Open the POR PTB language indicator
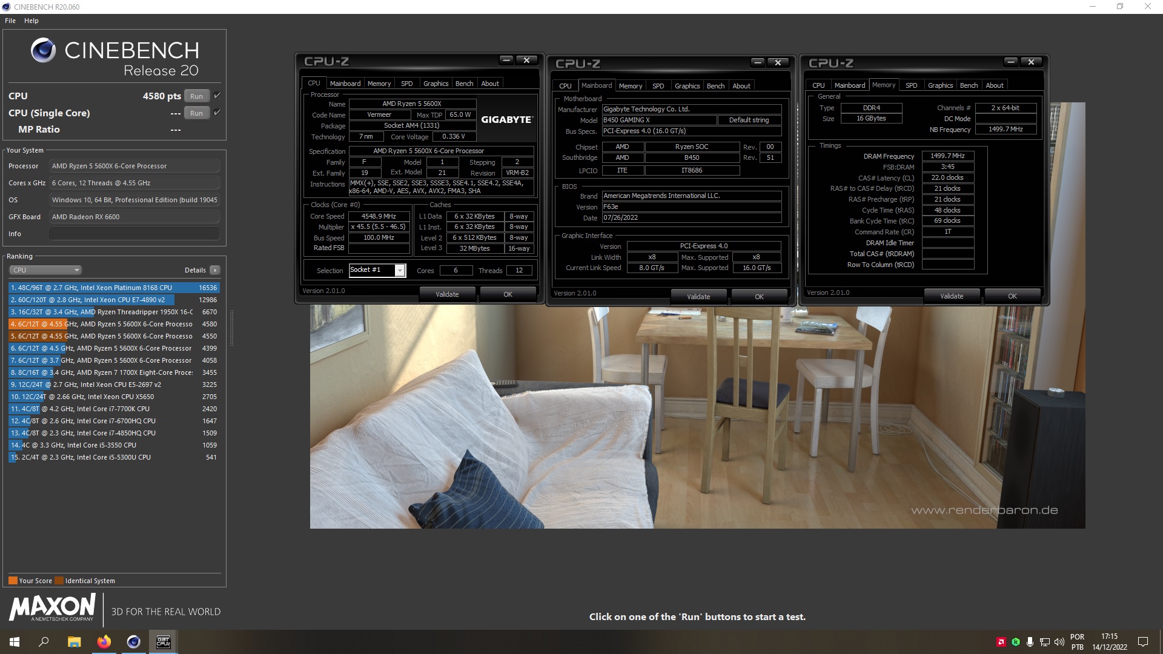This screenshot has width=1163, height=654. point(1077,642)
